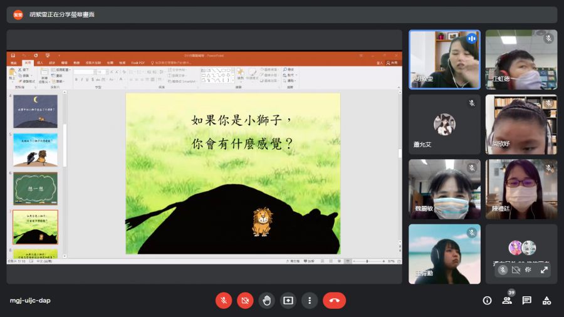Image resolution: width=564 pixels, height=317 pixels.
Task: Click the muted mic icon on 王倖勳's tile
Action: click(x=471, y=233)
